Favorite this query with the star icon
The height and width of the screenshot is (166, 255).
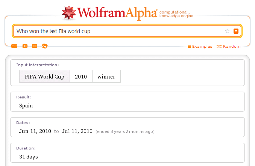pyautogui.click(x=227, y=31)
